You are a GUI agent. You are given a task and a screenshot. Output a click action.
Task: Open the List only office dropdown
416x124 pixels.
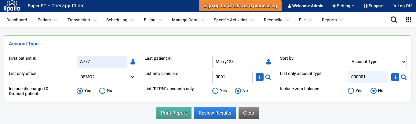click(106, 77)
